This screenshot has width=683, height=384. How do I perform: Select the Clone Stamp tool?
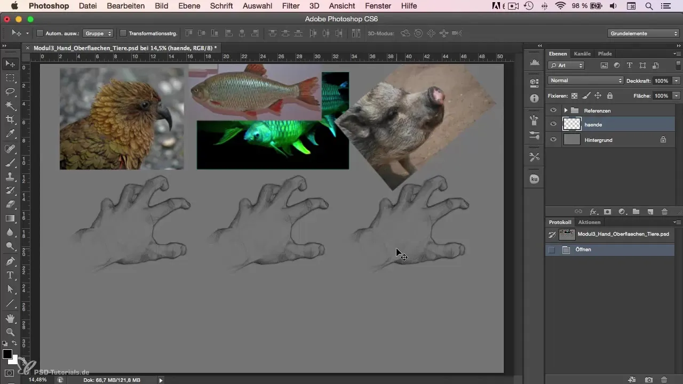[x=10, y=177]
